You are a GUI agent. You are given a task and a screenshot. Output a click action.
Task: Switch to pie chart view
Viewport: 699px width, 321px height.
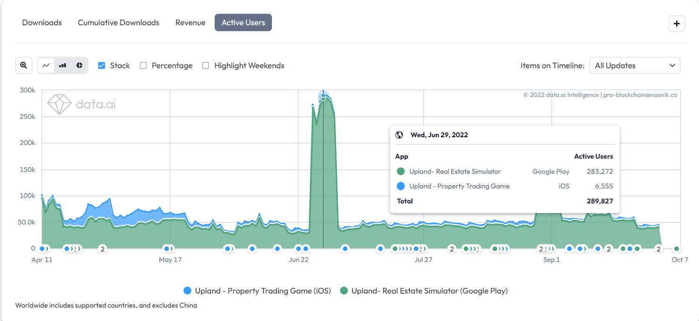[x=79, y=66]
